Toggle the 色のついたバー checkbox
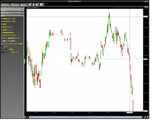The height and width of the screenshot is (124, 166). (x=2, y=27)
